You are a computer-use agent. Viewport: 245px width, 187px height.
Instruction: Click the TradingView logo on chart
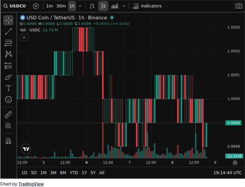pos(26,149)
